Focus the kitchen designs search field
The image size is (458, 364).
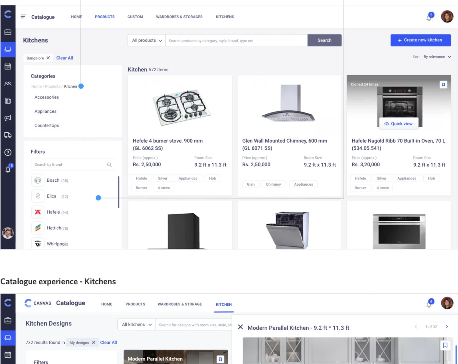(x=194, y=325)
